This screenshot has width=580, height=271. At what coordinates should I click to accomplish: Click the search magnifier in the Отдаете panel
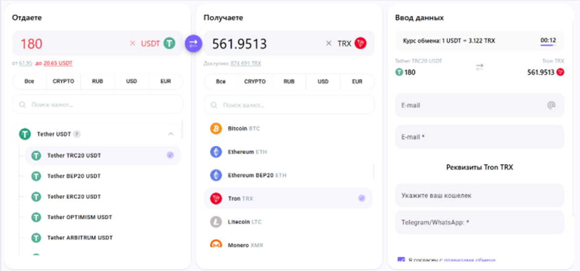tap(23, 104)
